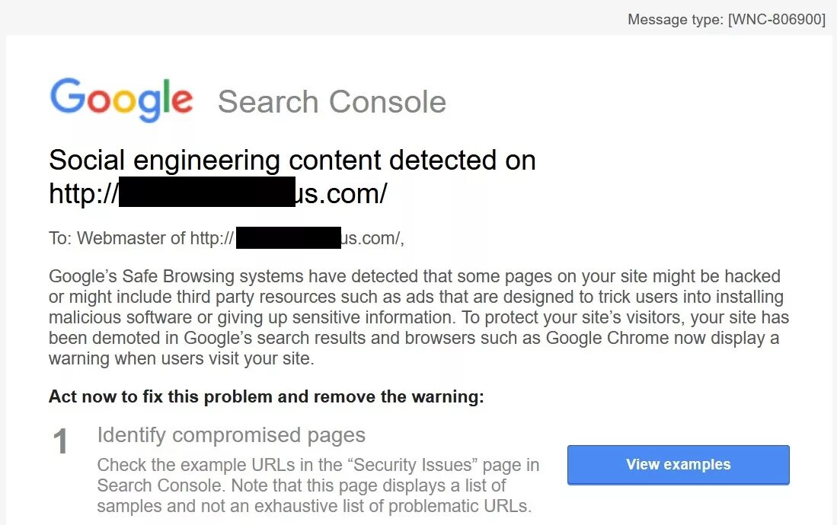Select the Search Console header title
837x525 pixels.
click(x=332, y=102)
